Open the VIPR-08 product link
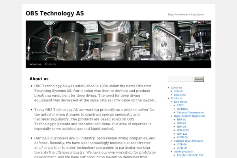Viewport: 237px width, 158px height. click(x=182, y=145)
